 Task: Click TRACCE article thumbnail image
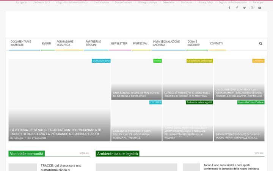23,167
